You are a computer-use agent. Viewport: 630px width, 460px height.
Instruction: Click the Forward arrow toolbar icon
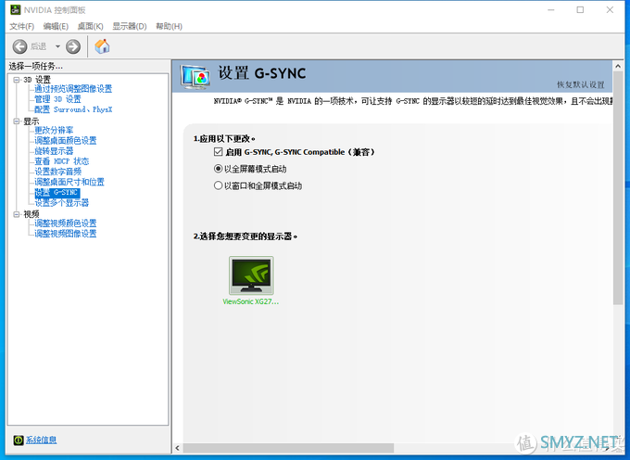point(73,46)
